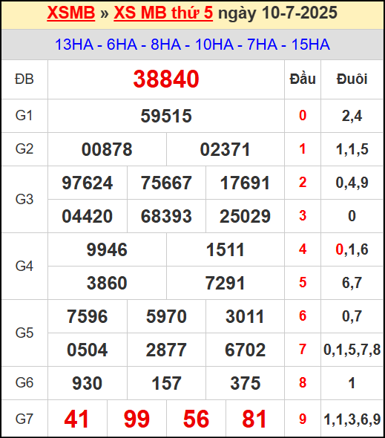
Task: Open the XSMB link in the title
Action: pos(71,13)
